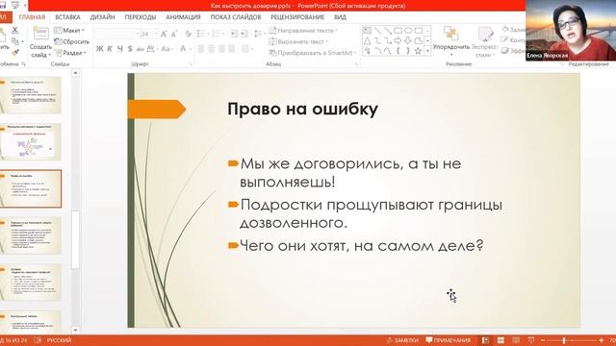Open Направление текста dropdown
The image size is (616, 346).
(x=304, y=30)
